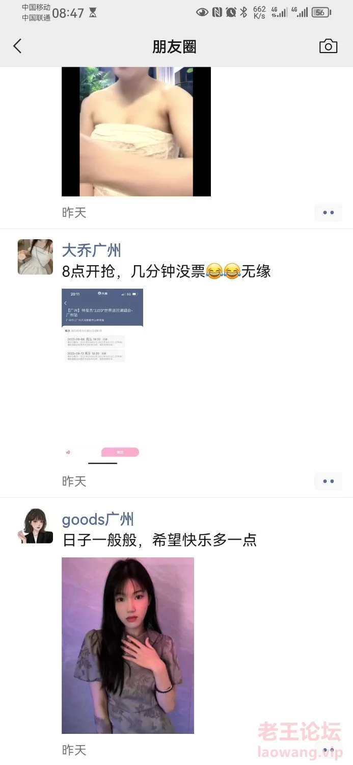
Task: Open more options on 大乔广州's post
Action: 329,481
